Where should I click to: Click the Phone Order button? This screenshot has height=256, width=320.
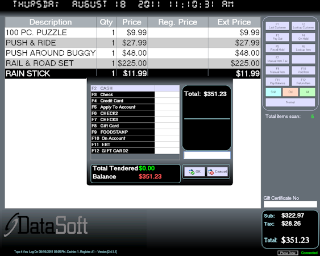pos(288,253)
